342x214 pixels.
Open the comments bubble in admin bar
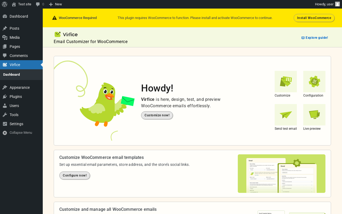[38, 4]
